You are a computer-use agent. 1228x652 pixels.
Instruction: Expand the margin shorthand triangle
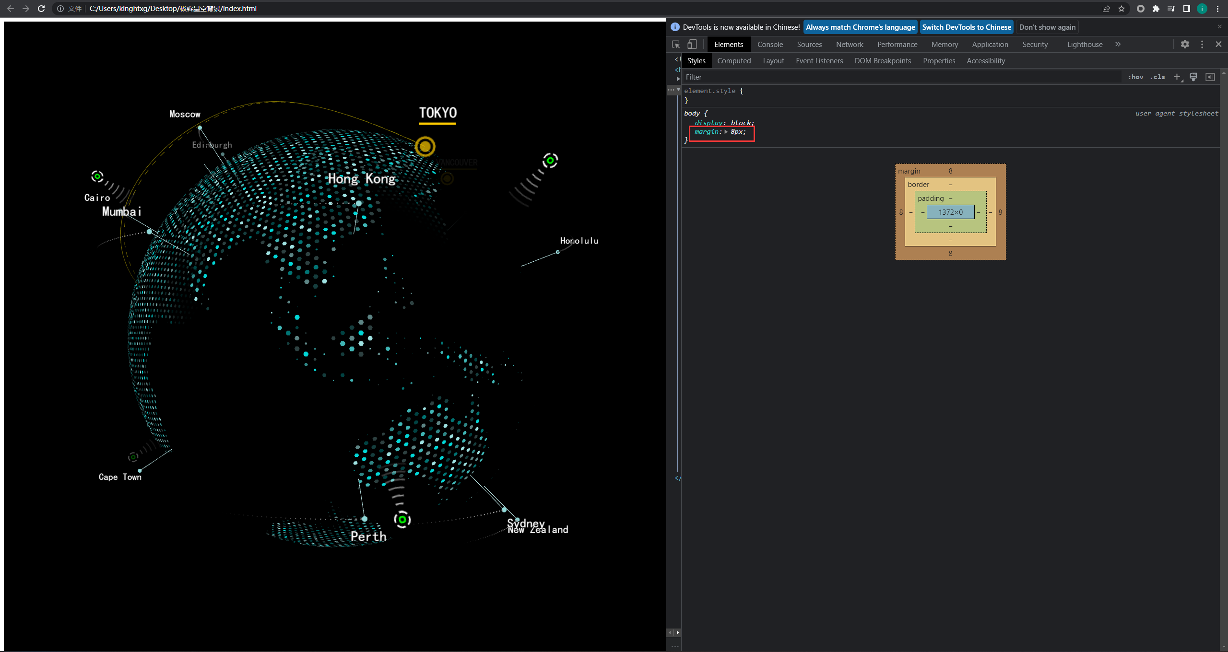point(726,132)
